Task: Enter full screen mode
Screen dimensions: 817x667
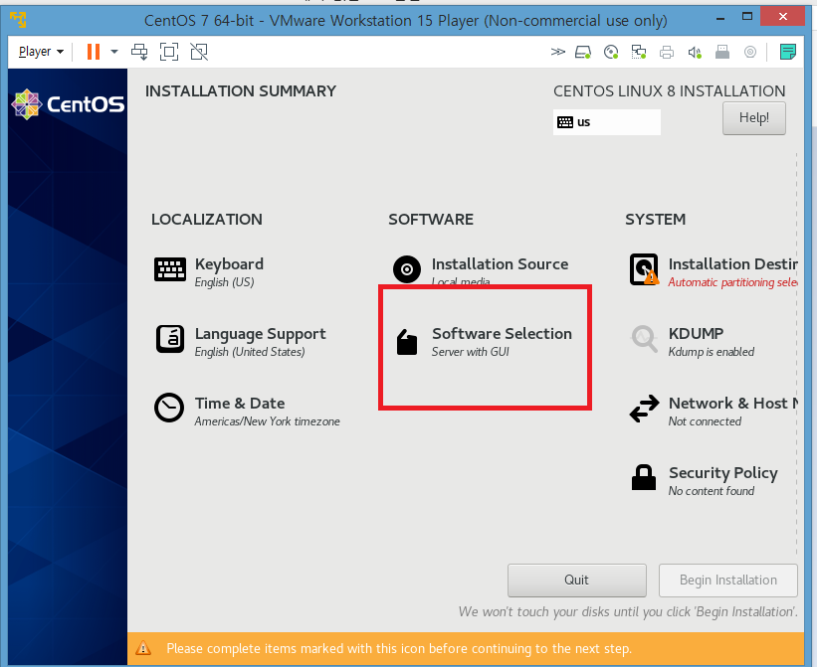Action: [x=169, y=52]
